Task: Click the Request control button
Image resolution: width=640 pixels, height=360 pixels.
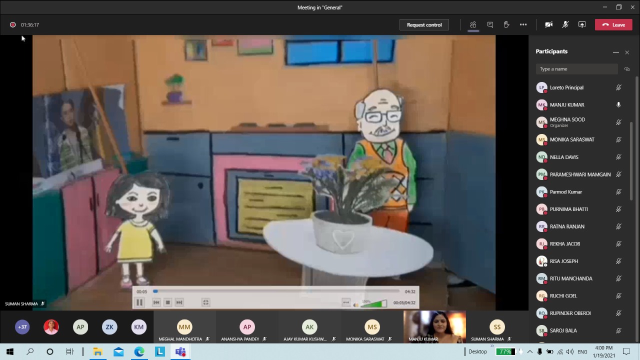Action: coord(424,24)
